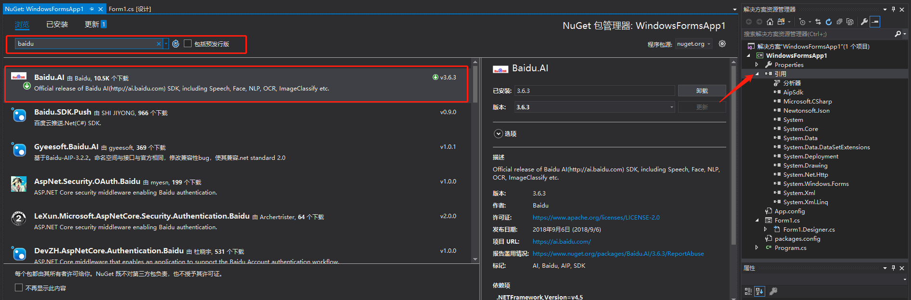
Task: Click Gyeesoft.Baidu.AI package icon
Action: (19, 150)
